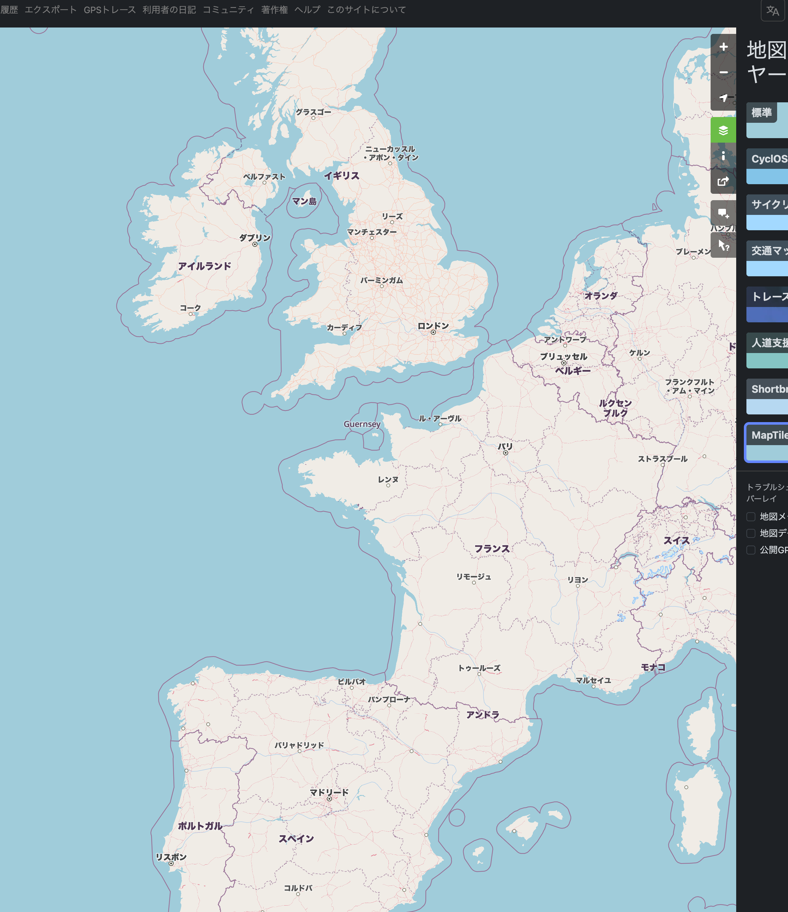This screenshot has height=912, width=788.
Task: Open the 履歴 menu item
Action: tap(9, 10)
